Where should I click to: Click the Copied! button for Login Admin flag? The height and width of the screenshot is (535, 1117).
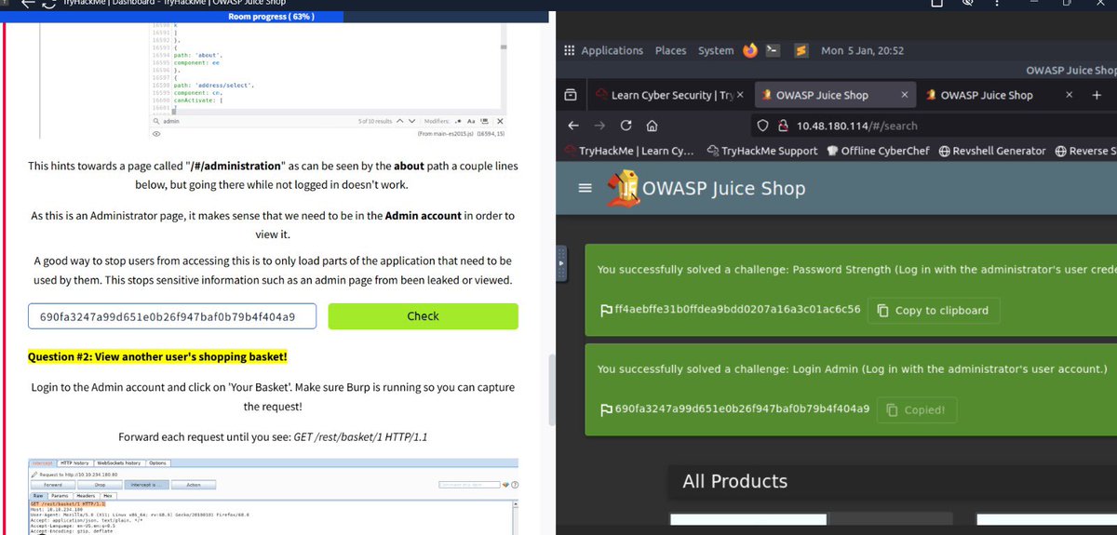[x=917, y=409]
